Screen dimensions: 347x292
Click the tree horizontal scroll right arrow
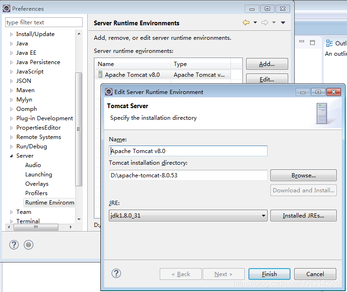tap(71, 227)
